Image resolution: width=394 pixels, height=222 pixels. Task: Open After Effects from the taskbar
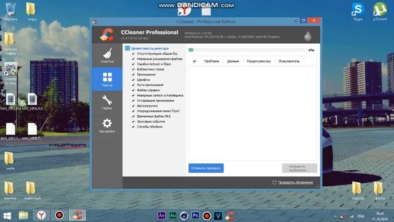pyautogui.click(x=161, y=215)
